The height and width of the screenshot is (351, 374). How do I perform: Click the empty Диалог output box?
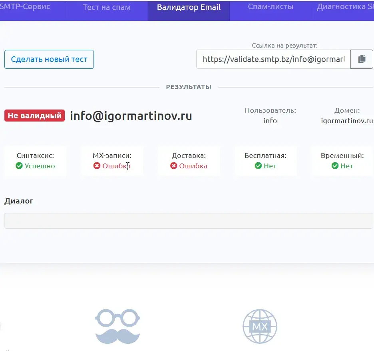[189, 221]
